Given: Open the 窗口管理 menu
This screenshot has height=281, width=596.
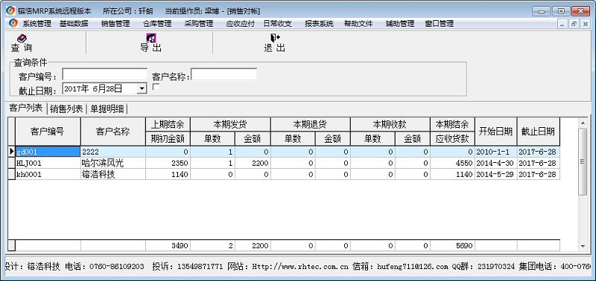Looking at the screenshot, I should [x=440, y=24].
